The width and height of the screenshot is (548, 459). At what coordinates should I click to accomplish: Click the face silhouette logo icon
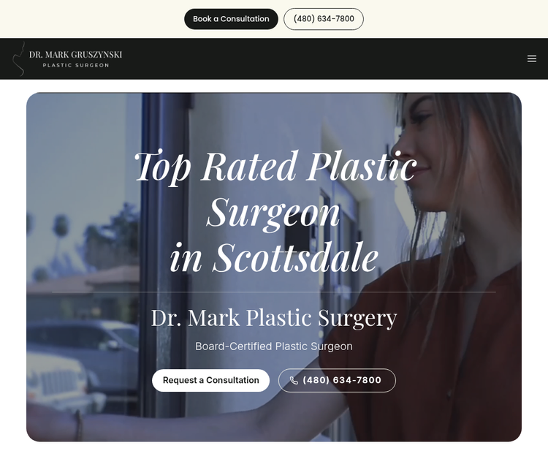[x=18, y=58]
